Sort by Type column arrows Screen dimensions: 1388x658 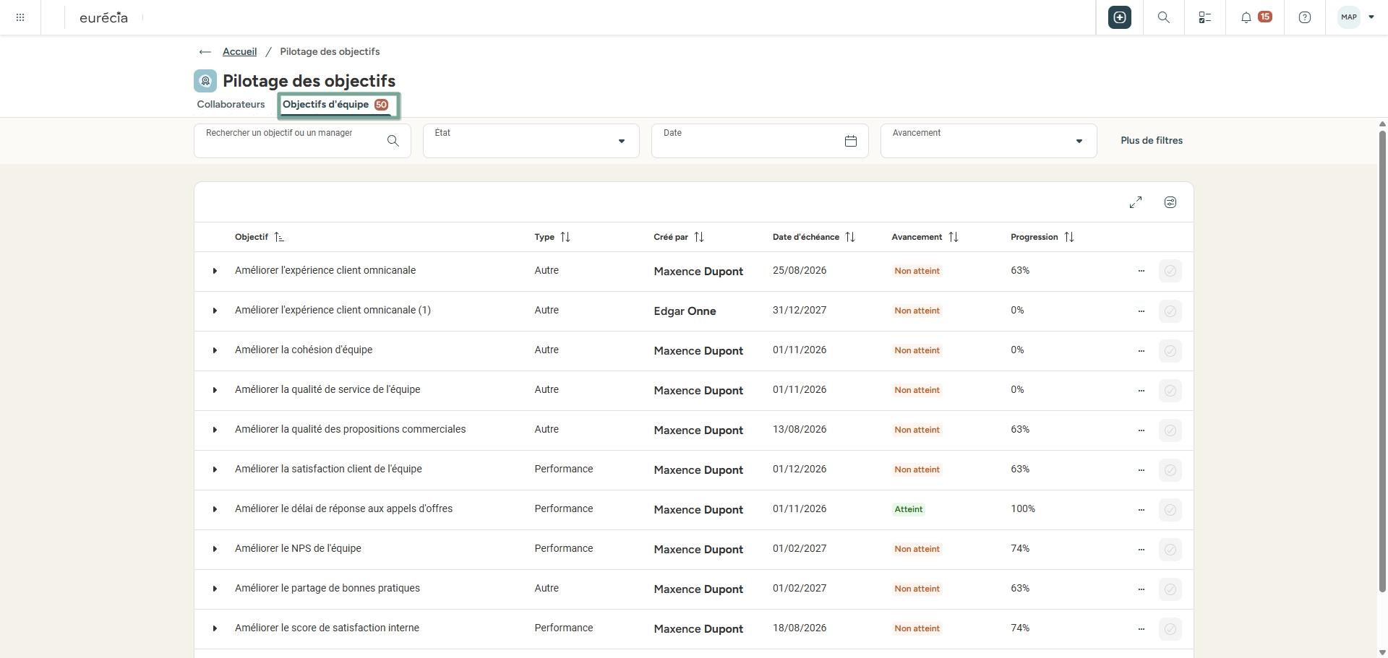[565, 237]
